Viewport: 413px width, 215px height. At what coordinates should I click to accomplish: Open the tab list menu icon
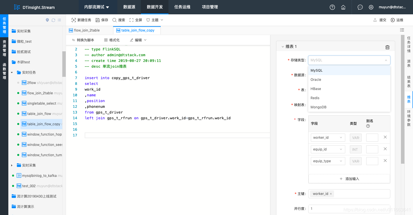(402, 30)
